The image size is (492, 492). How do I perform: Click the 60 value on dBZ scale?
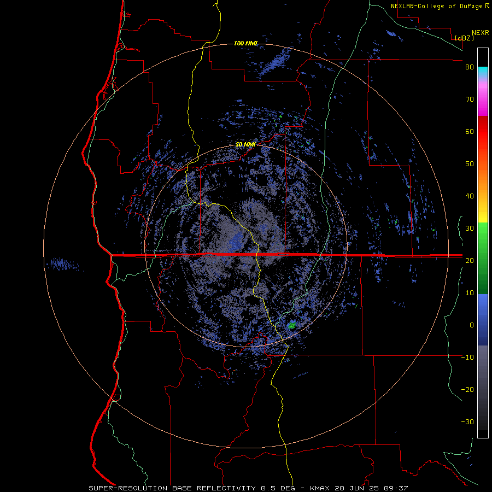point(470,132)
